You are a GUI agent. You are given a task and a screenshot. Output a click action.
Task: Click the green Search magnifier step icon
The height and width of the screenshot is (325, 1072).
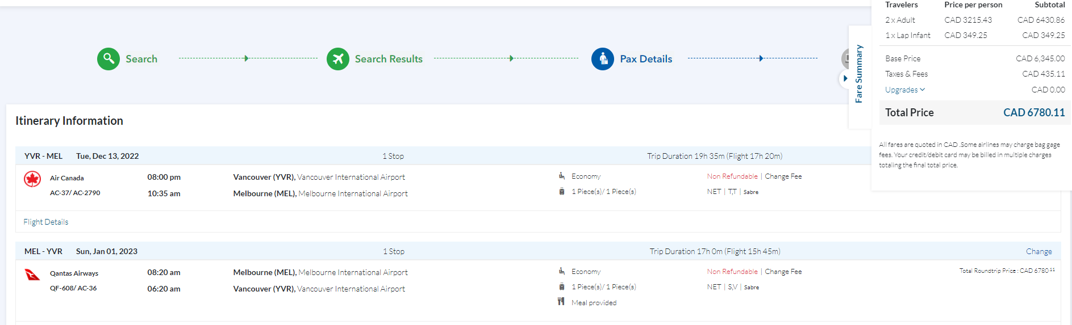108,59
